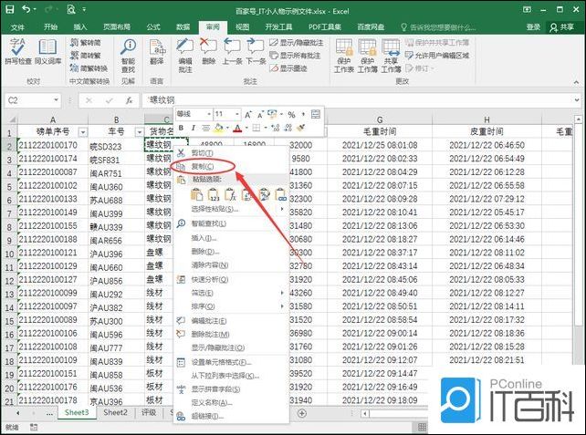The image size is (586, 435).
Task: Collapse the ribbon
Action: point(576,82)
